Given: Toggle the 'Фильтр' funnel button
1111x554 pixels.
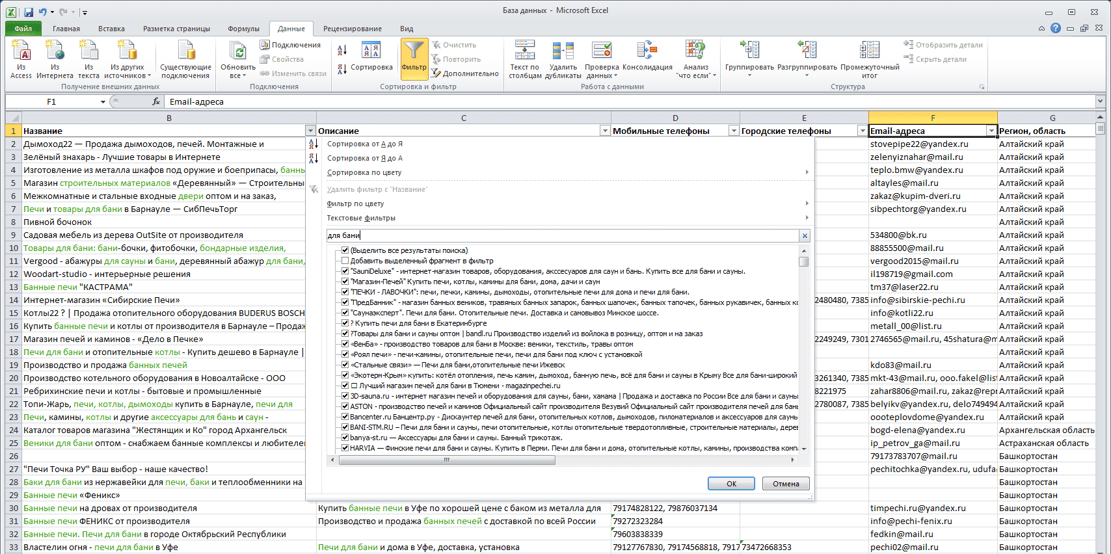Looking at the screenshot, I should 414,59.
